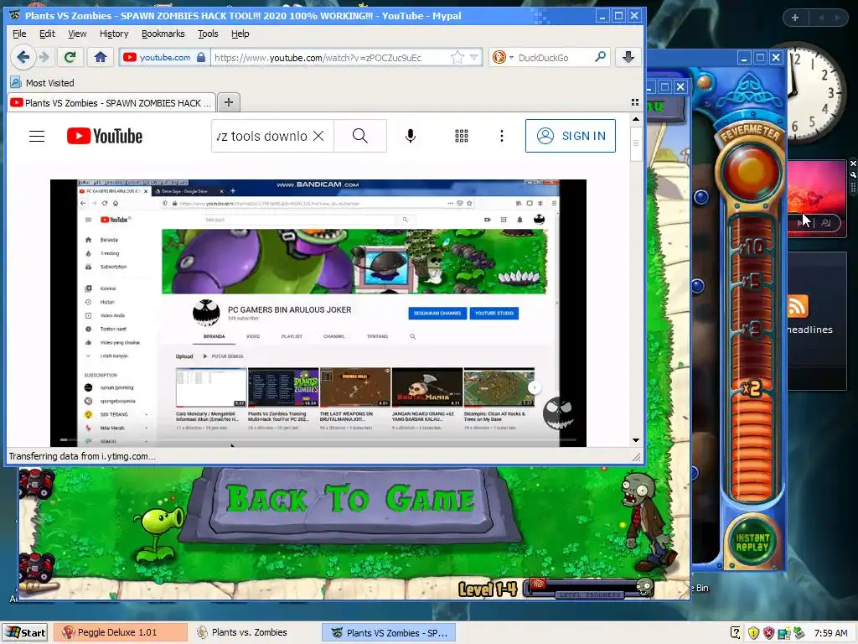Select the Plants VS Zombies browser tab
The height and width of the screenshot is (644, 858).
(111, 103)
